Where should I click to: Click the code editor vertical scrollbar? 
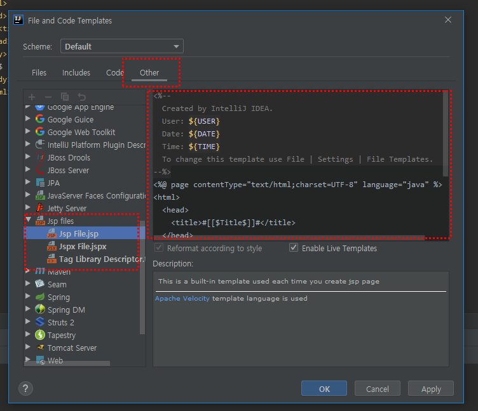pyautogui.click(x=446, y=134)
